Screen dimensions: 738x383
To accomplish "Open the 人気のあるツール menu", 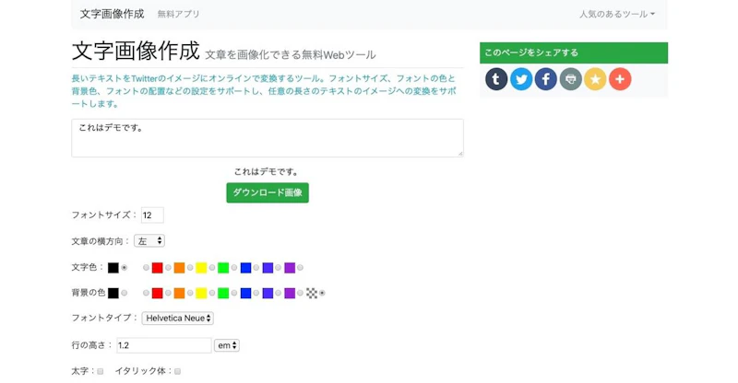I will tap(617, 14).
